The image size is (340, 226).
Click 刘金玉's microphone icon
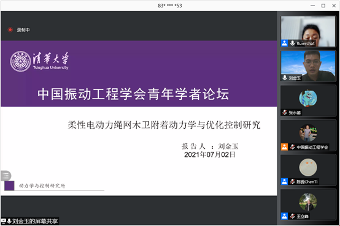pyautogui.click(x=285, y=78)
